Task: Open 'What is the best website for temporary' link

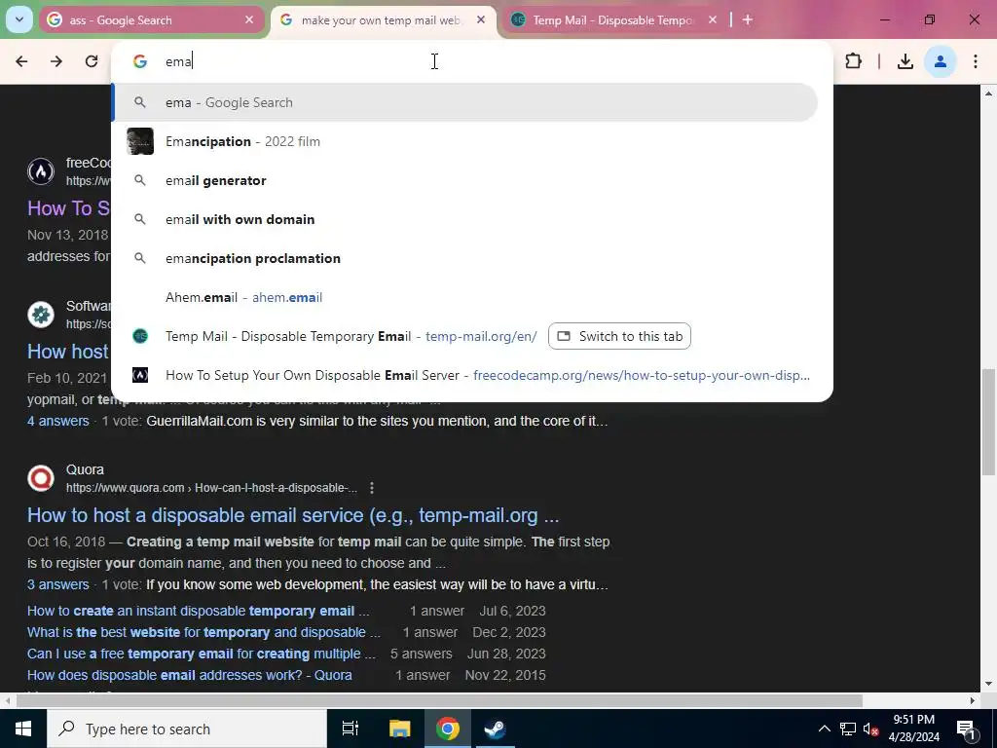Action: click(x=203, y=632)
